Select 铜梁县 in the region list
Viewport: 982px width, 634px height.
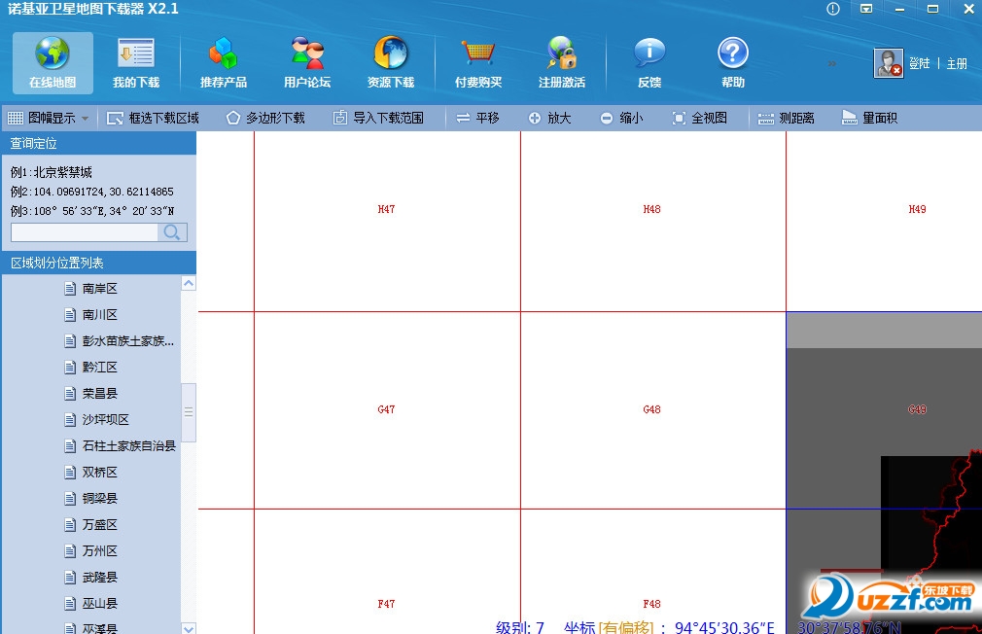[90, 499]
